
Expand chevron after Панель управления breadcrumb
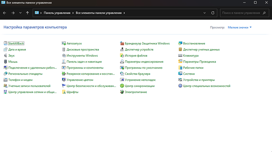[x=73, y=13]
